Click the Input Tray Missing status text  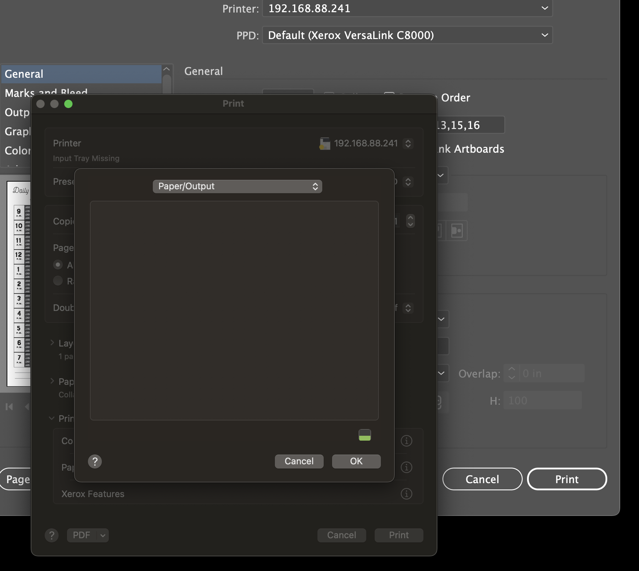point(86,158)
